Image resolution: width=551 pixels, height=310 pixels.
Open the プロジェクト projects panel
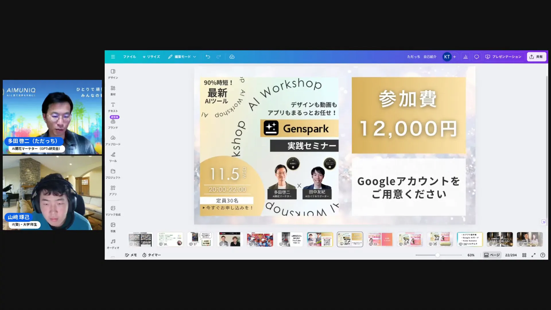[x=113, y=174]
